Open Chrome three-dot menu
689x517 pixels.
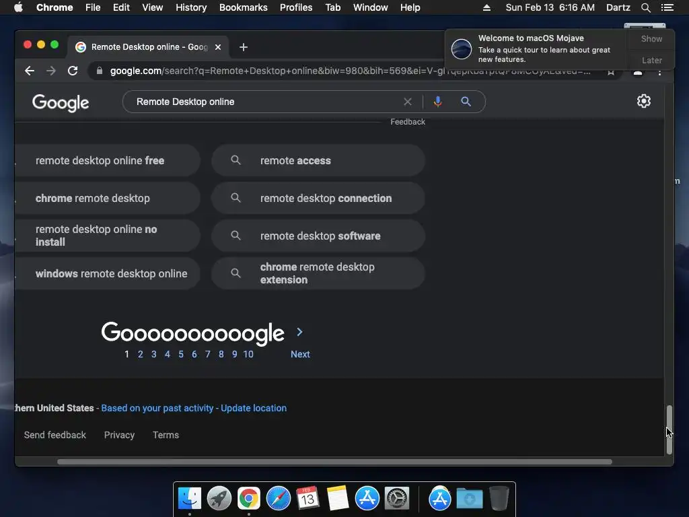(x=659, y=71)
